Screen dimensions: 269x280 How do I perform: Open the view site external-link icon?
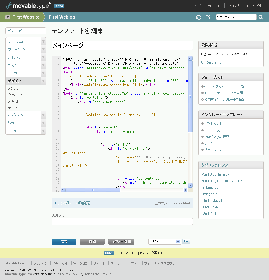tap(208, 17)
